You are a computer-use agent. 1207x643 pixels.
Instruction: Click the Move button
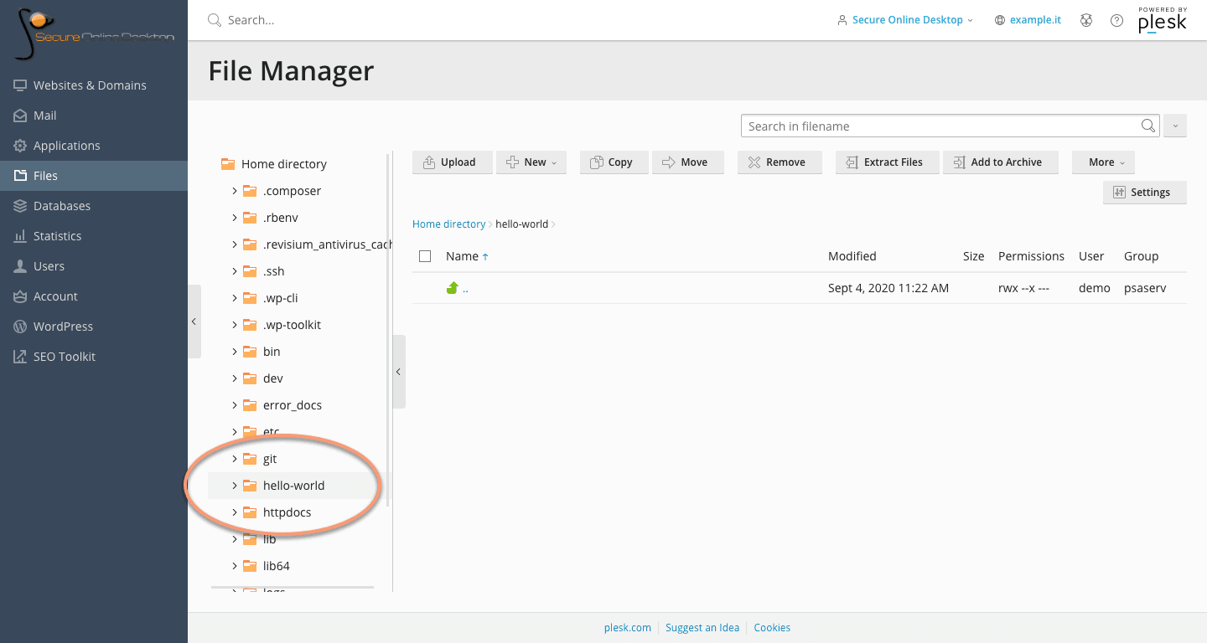(x=687, y=162)
